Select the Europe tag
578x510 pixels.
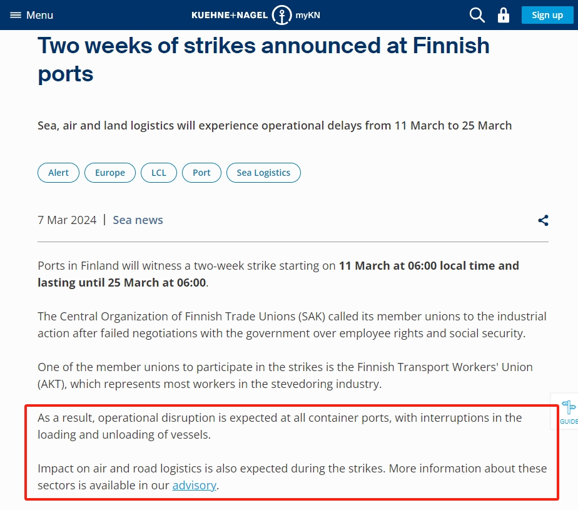pos(110,173)
